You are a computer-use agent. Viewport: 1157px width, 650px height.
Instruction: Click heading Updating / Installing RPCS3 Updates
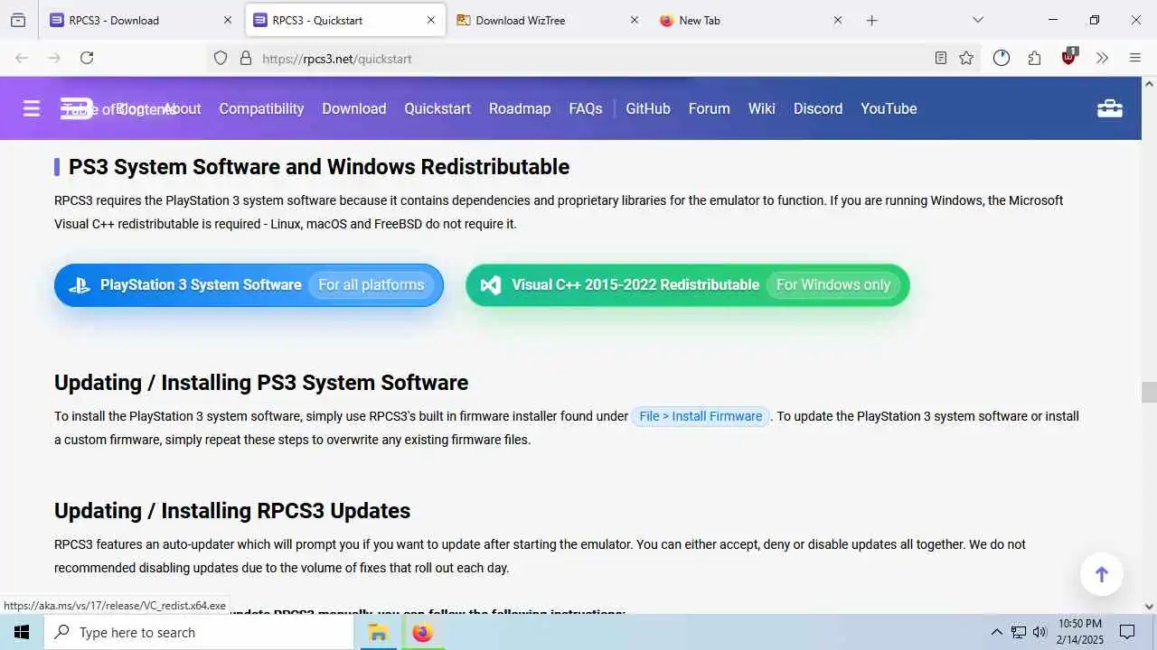[x=232, y=511]
